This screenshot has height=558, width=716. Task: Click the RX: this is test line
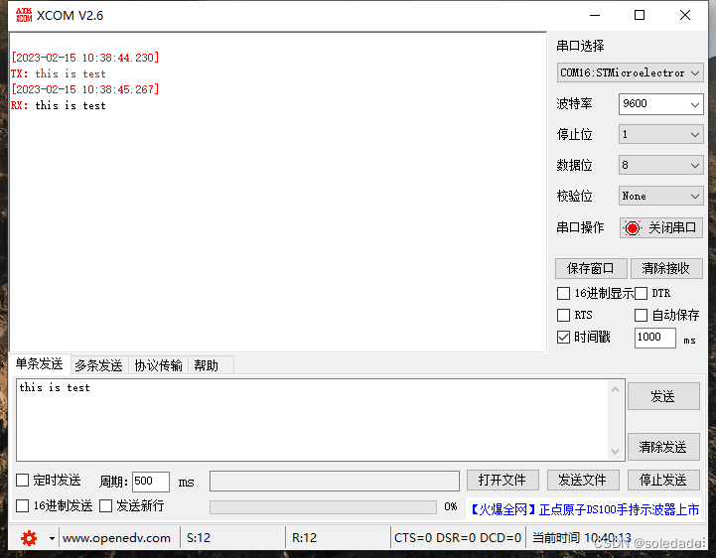click(x=59, y=105)
